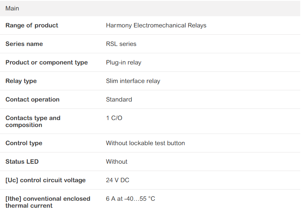Screen dimensions: 301x210
Task: Select the Series name label
Action: [24, 44]
